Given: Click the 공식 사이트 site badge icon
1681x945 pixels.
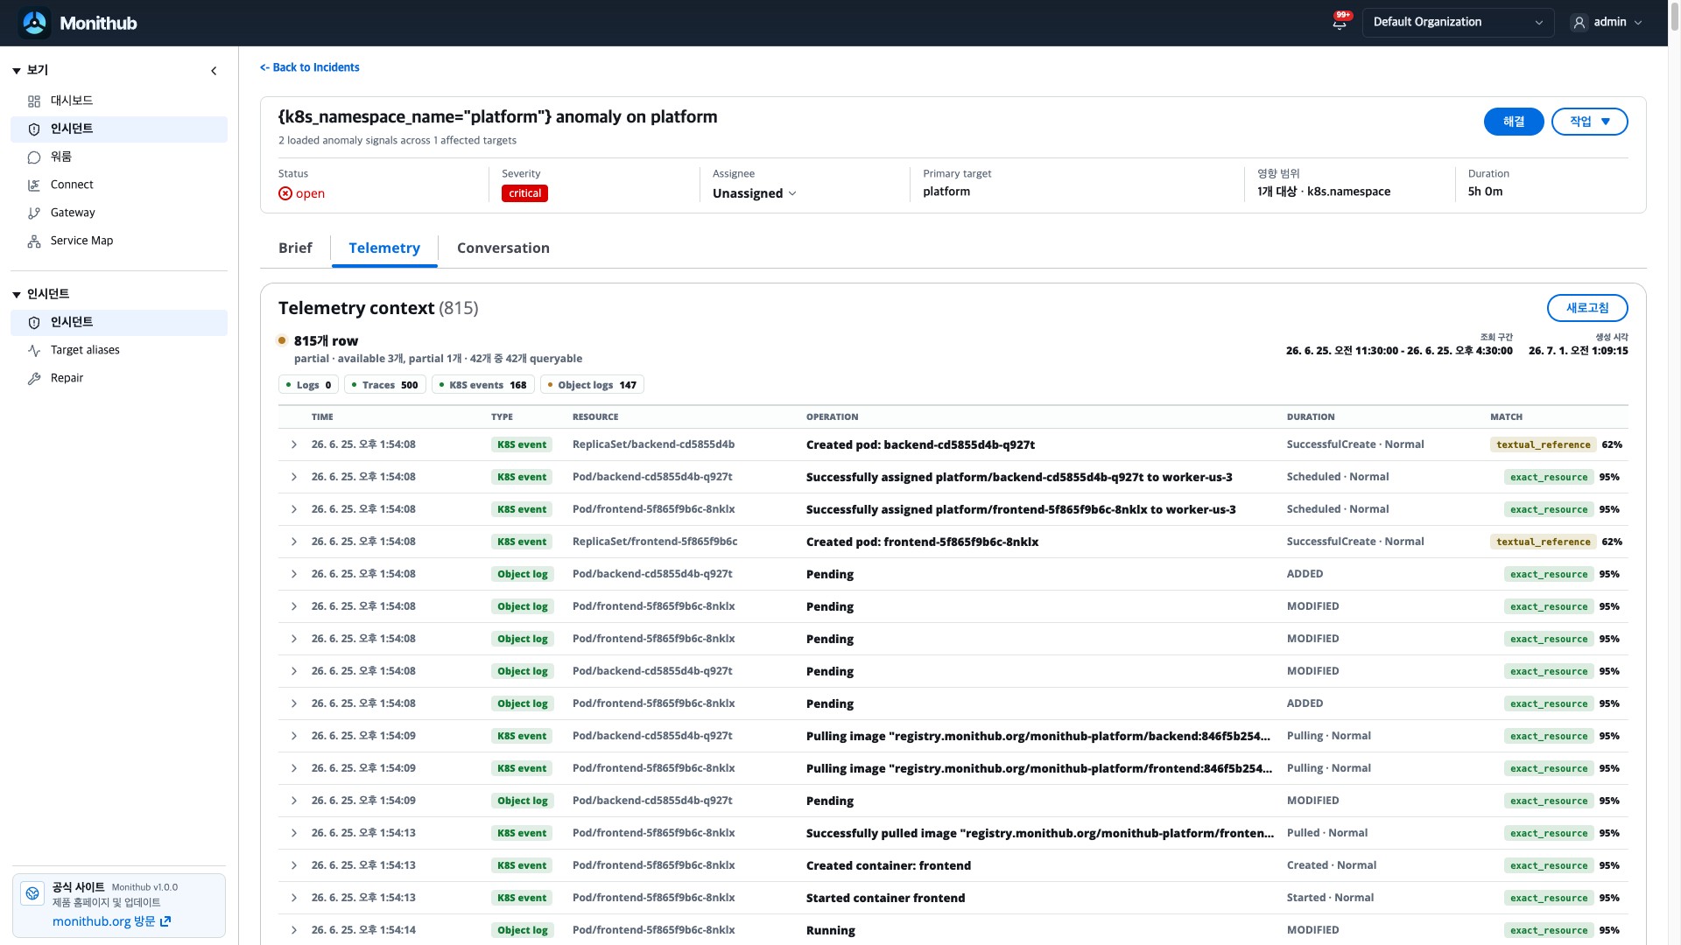Looking at the screenshot, I should tap(32, 893).
